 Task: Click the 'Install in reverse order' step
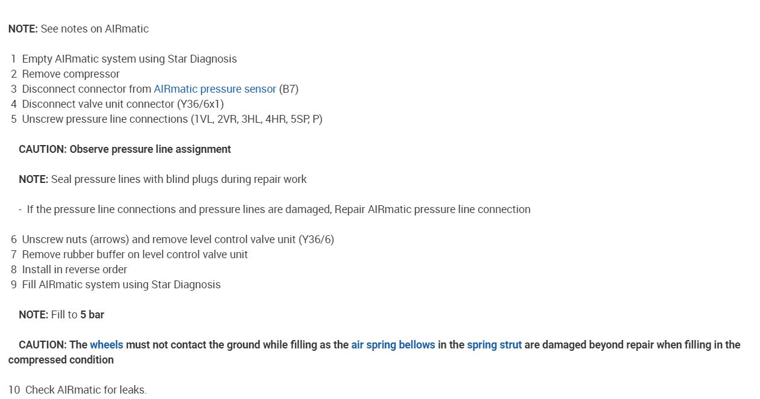coord(74,270)
